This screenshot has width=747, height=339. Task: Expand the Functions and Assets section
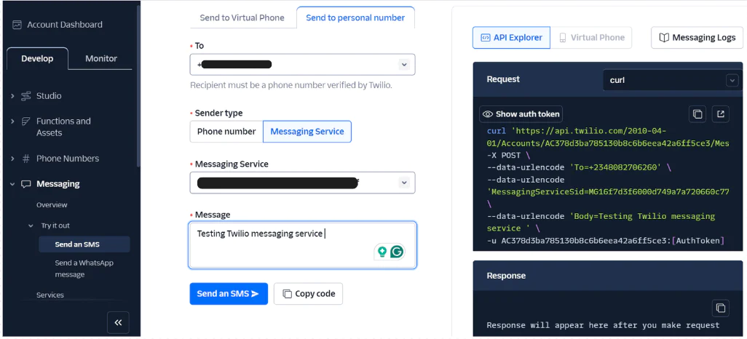point(12,121)
